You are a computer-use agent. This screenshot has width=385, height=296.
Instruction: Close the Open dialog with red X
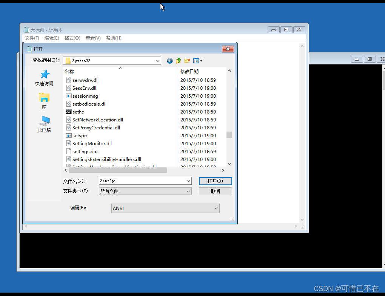click(228, 49)
